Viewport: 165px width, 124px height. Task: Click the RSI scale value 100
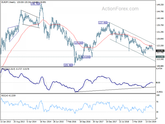[x=158, y=95]
